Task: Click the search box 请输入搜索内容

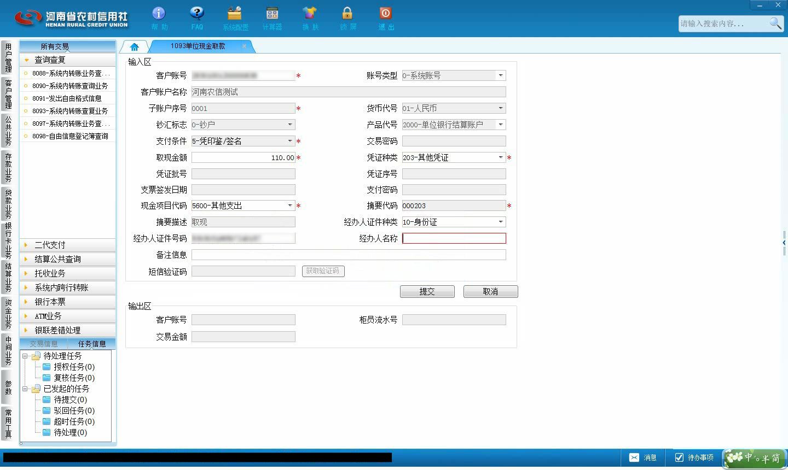Action: tap(722, 23)
